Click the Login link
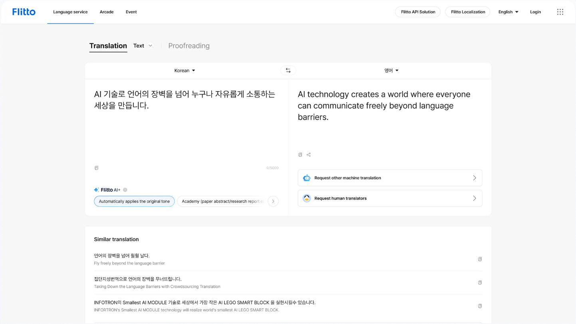 tap(535, 12)
